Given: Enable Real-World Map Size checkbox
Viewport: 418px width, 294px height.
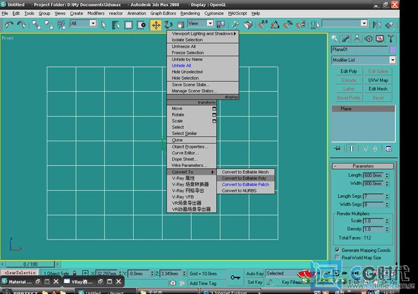Looking at the screenshot, I should point(337,258).
